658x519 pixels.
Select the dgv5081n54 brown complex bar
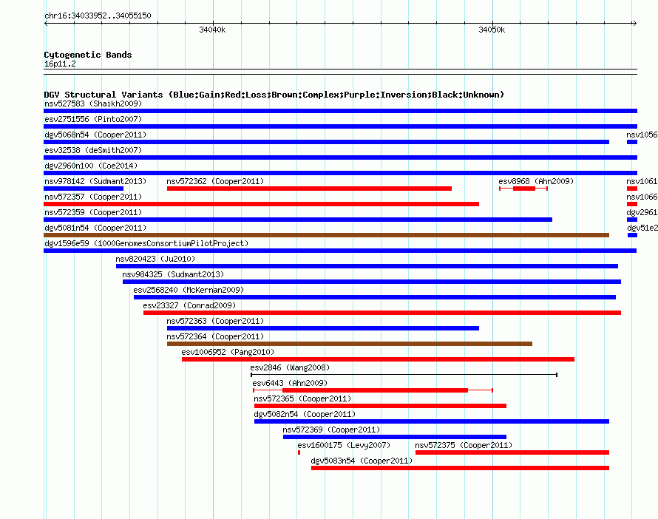click(327, 235)
